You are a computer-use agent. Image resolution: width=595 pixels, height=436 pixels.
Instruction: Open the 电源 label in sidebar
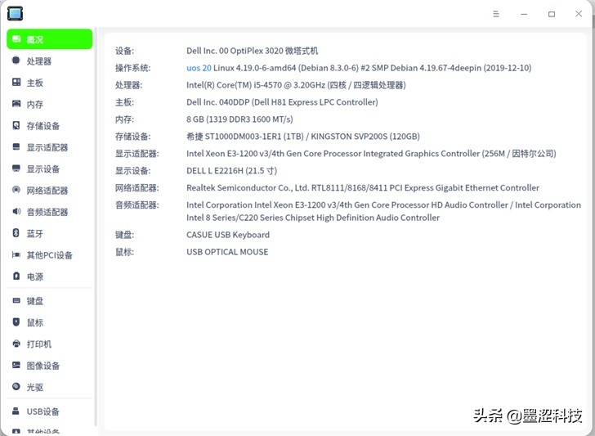tap(35, 276)
